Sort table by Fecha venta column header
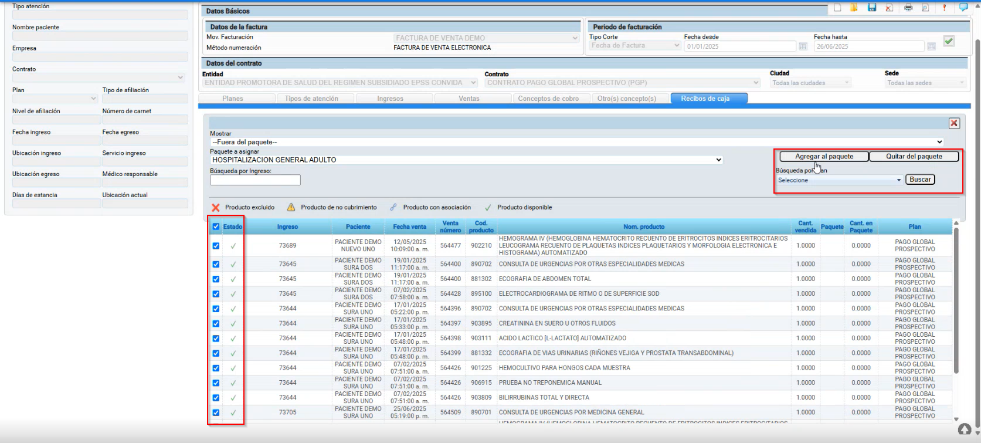The width and height of the screenshot is (981, 443). click(409, 226)
